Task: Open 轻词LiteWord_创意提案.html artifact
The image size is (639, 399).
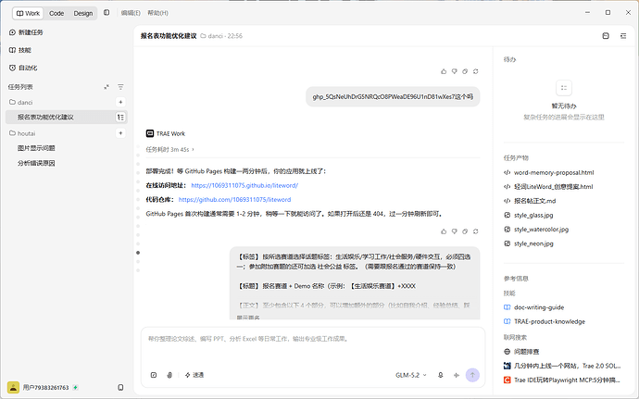Action: pyautogui.click(x=548, y=187)
